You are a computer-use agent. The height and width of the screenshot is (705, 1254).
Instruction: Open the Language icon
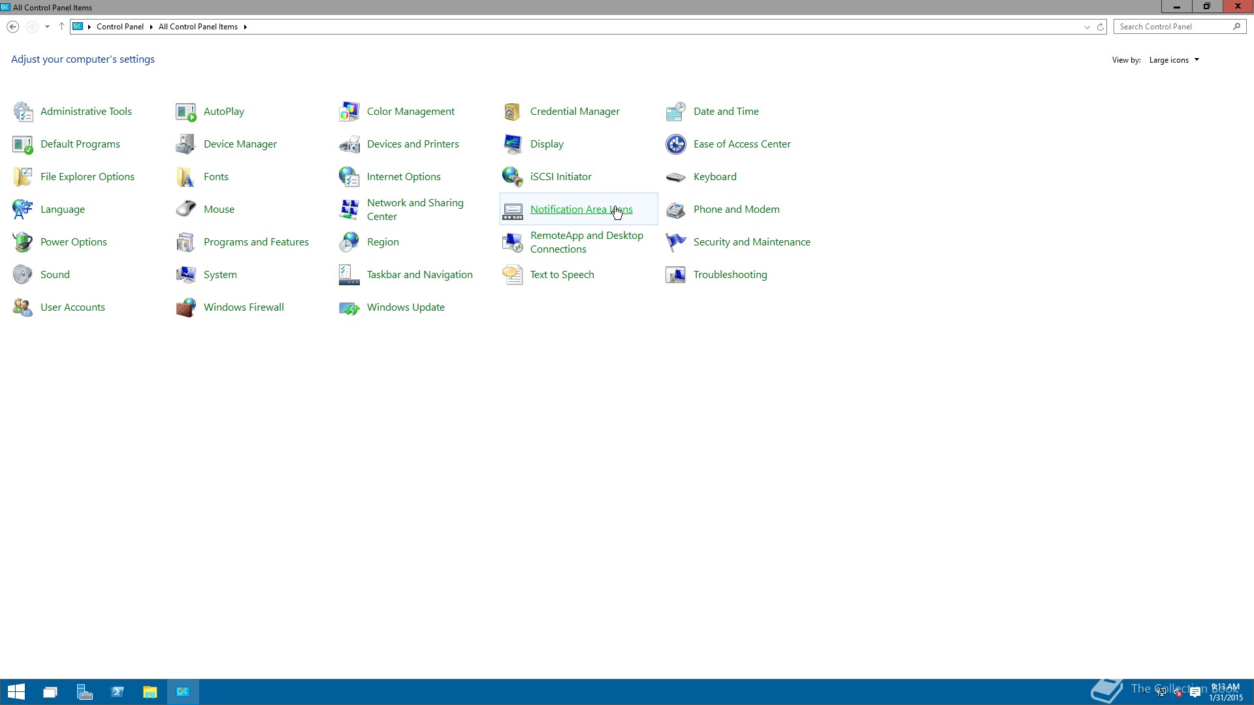(x=23, y=210)
